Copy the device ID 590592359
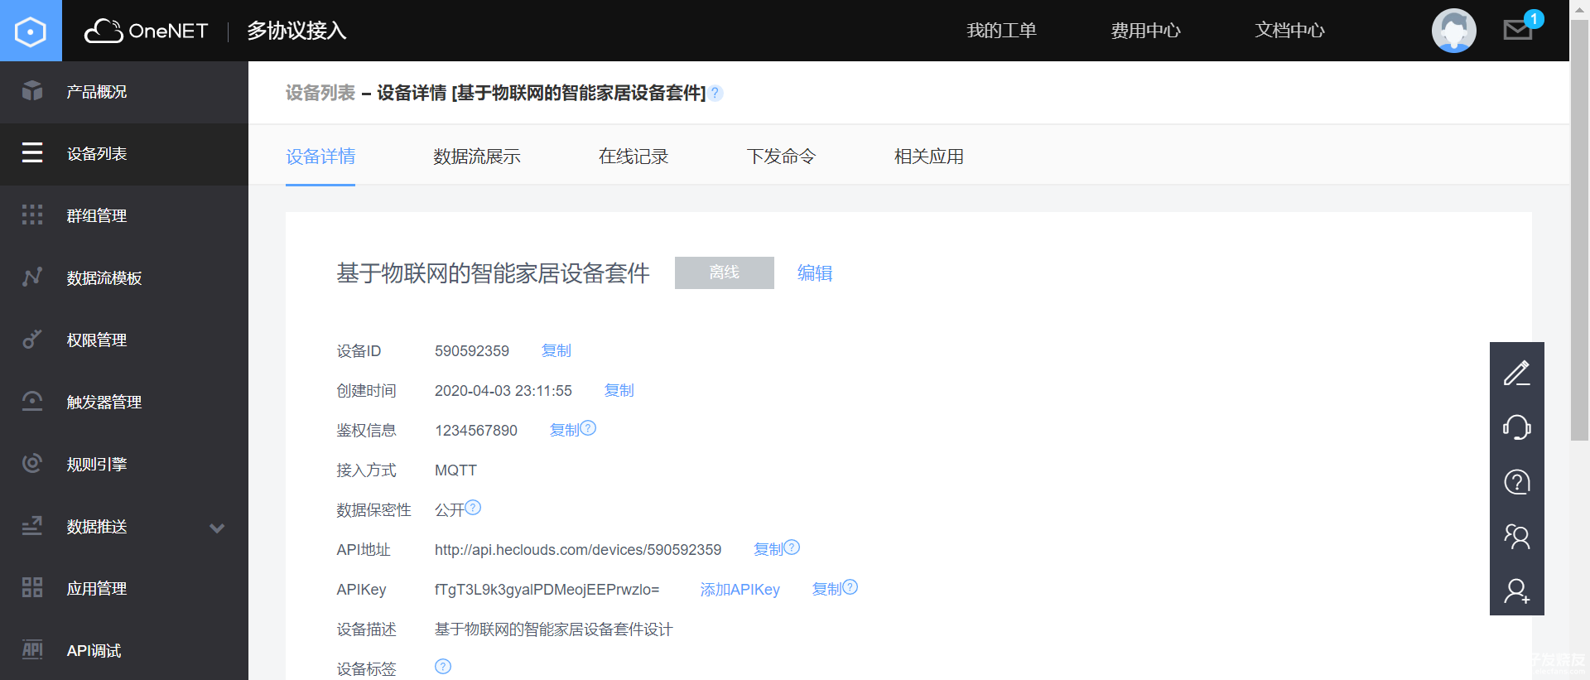 (x=556, y=351)
